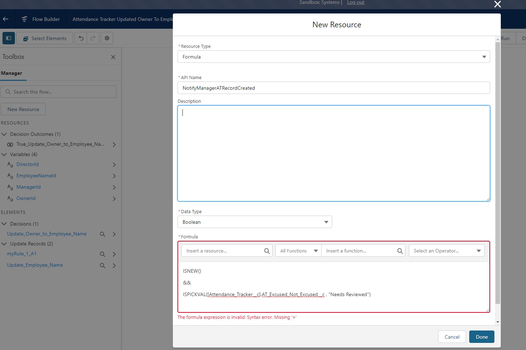Open flow settings gear icon
526x350 pixels.
107,38
